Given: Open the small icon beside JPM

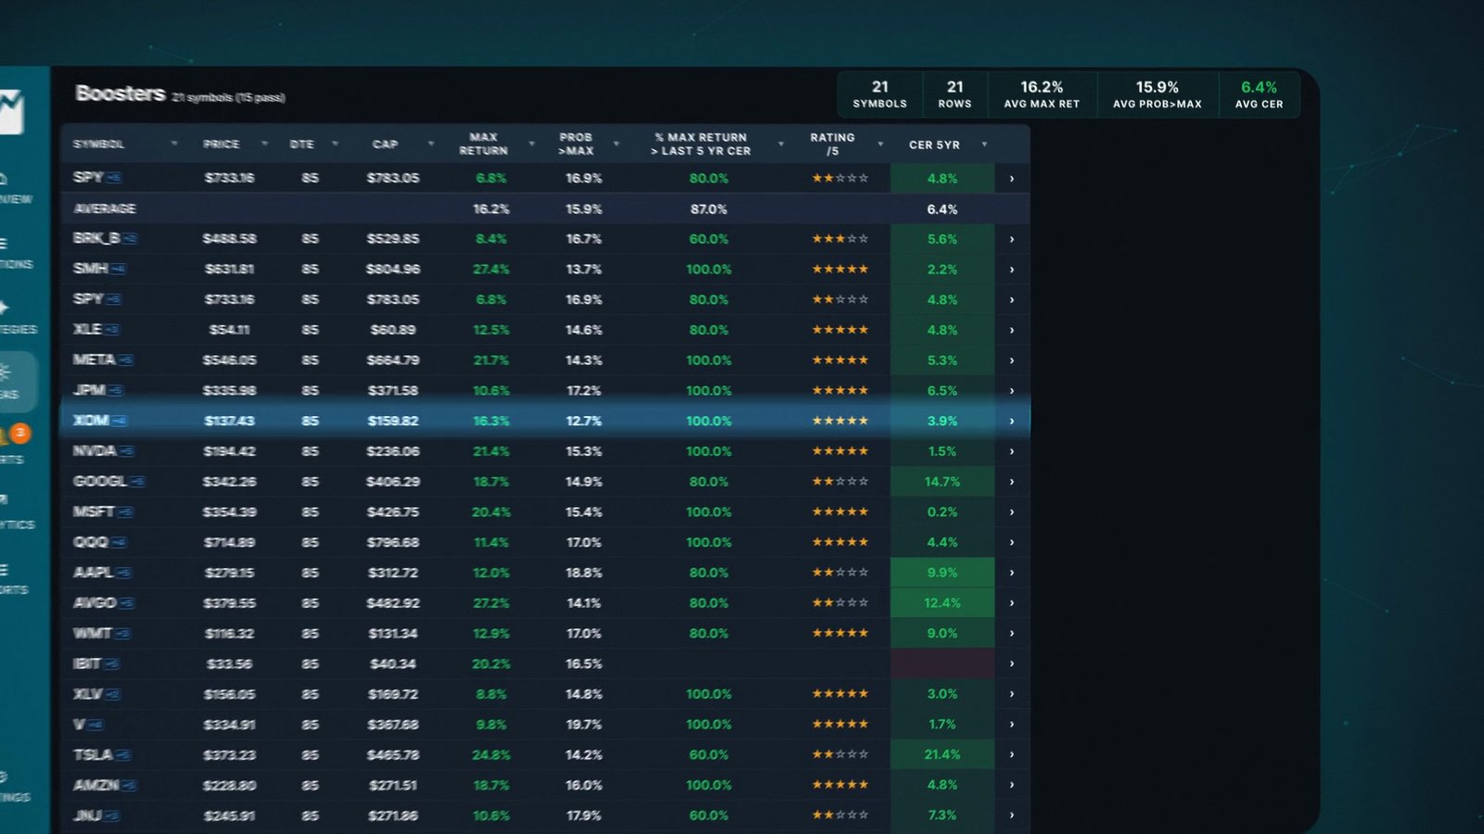Looking at the screenshot, I should (x=116, y=390).
